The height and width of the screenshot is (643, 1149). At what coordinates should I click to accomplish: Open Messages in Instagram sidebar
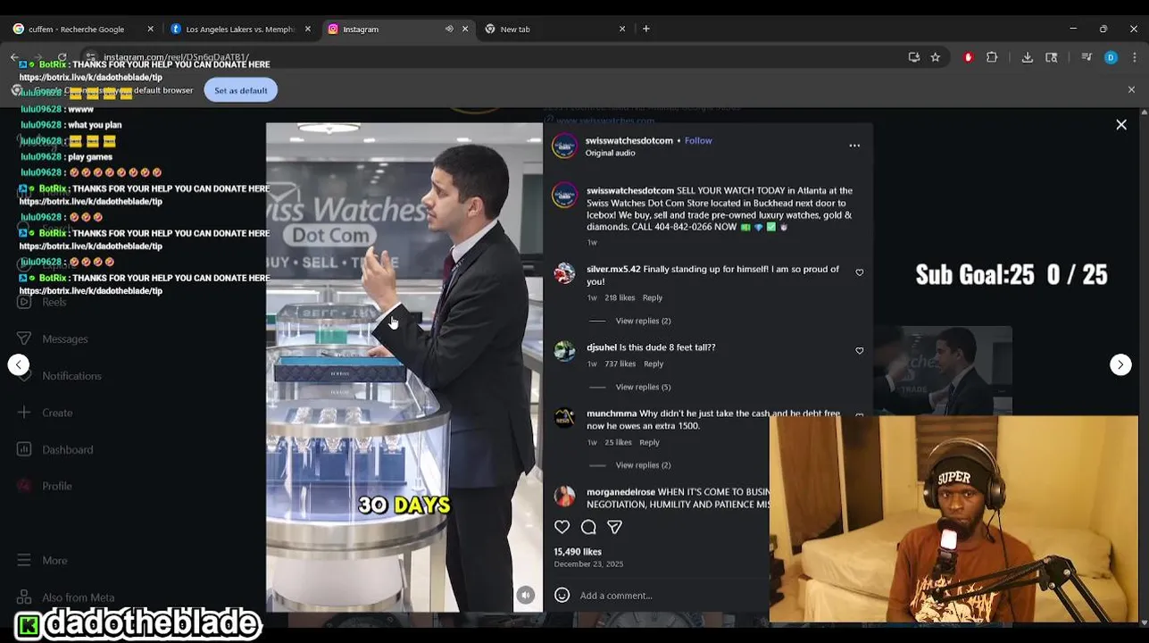click(x=53, y=338)
